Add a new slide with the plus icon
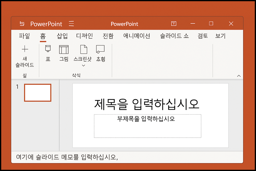 pyautogui.click(x=25, y=49)
